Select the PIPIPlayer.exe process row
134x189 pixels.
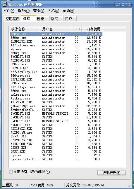(x=56, y=87)
